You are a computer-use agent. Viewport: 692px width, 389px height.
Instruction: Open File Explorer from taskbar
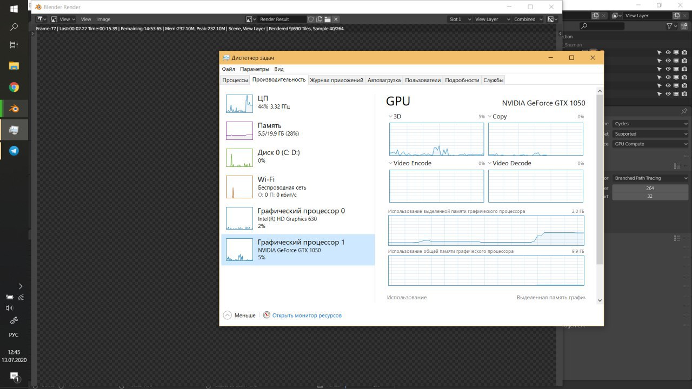[14, 66]
